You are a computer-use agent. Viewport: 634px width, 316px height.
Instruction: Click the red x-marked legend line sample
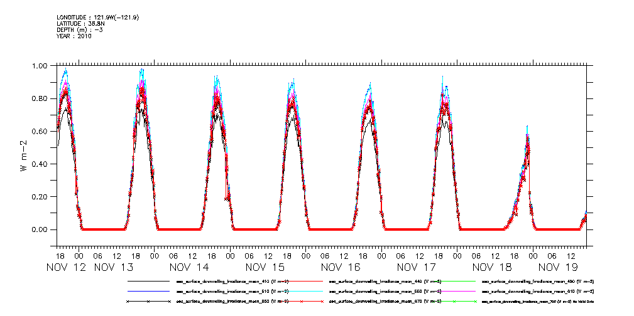[x=301, y=302]
